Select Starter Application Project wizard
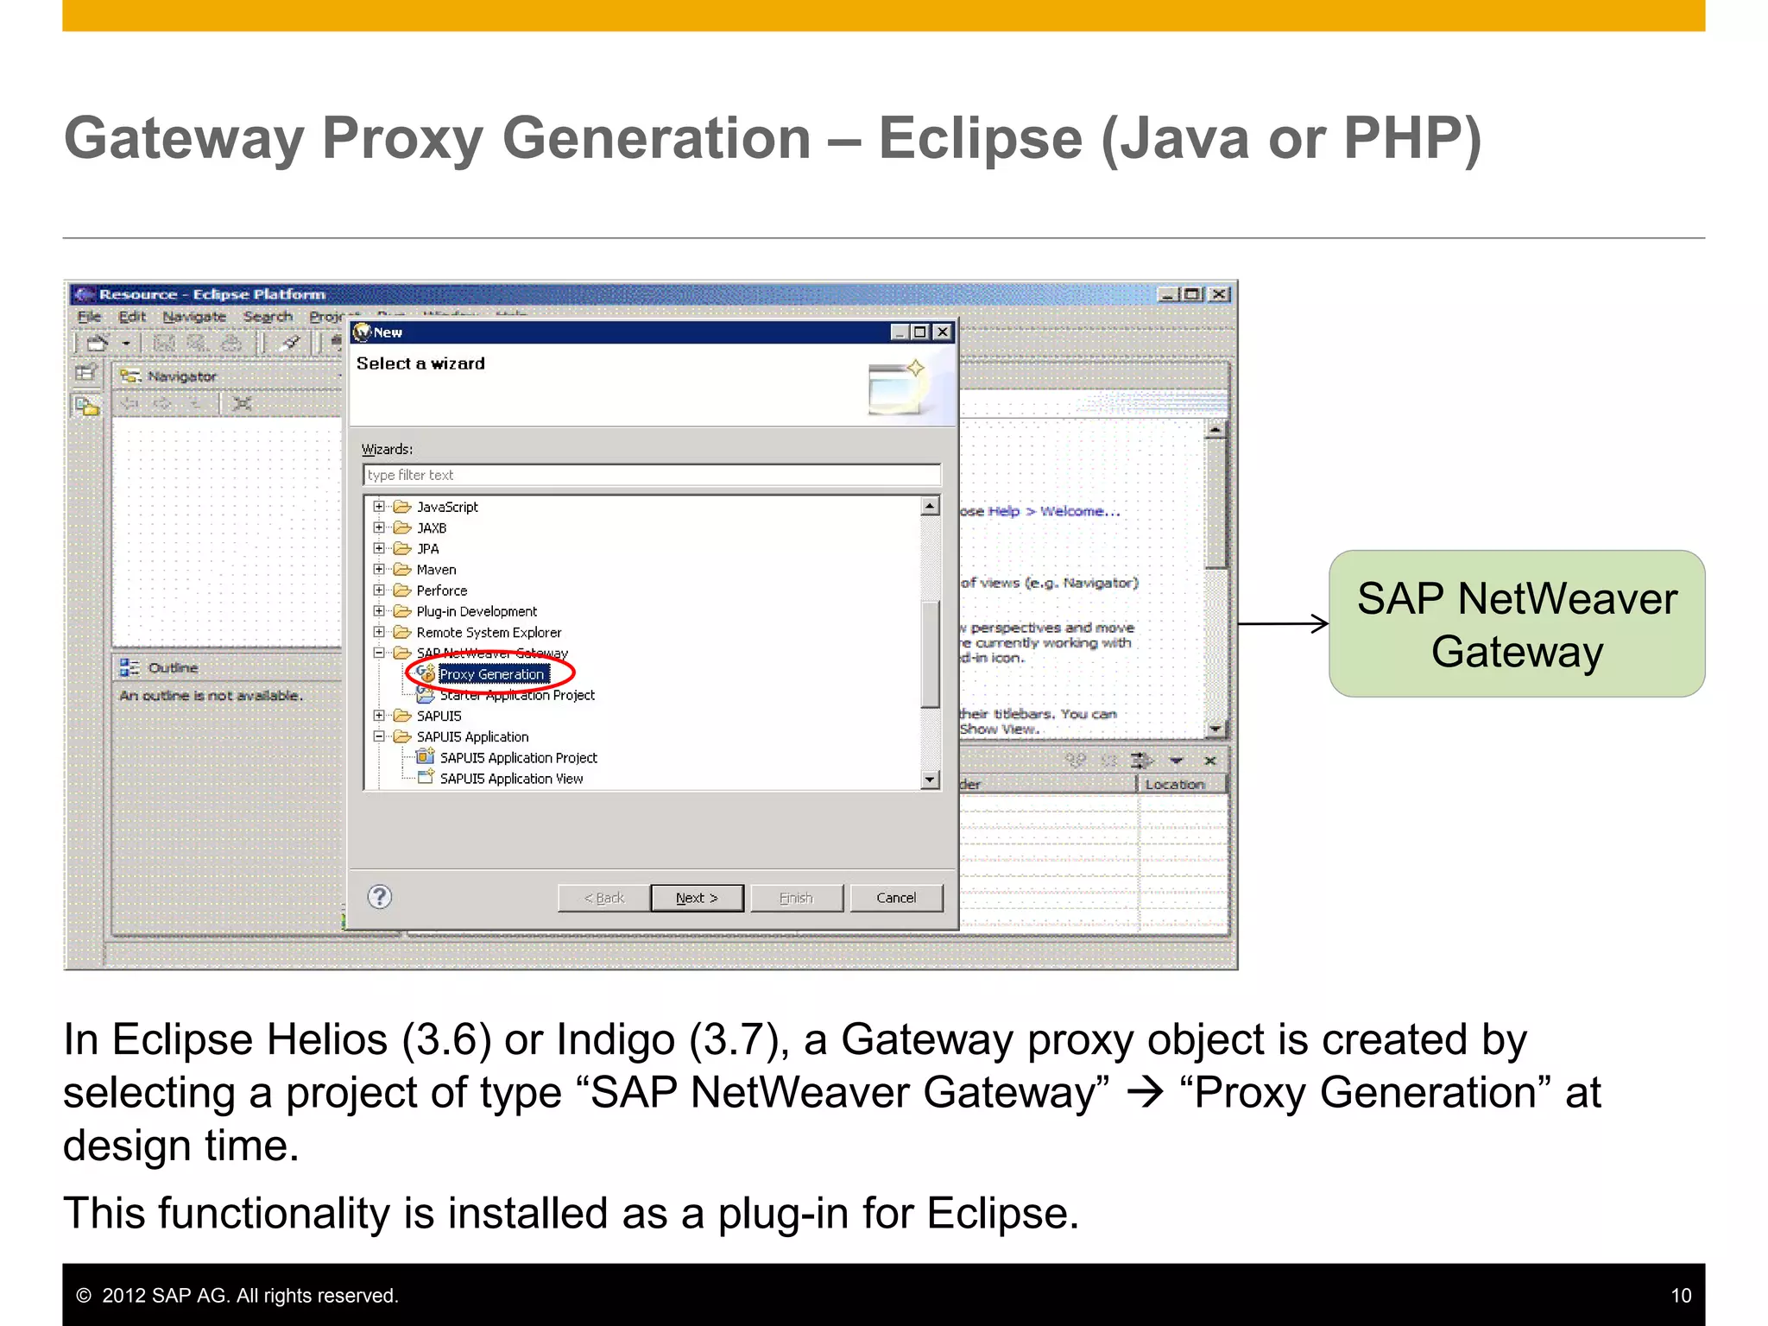Image resolution: width=1768 pixels, height=1326 pixels. click(x=516, y=695)
